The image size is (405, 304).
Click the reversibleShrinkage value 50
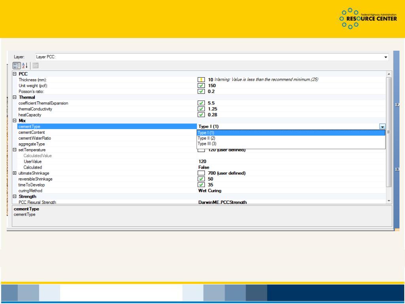(210, 179)
